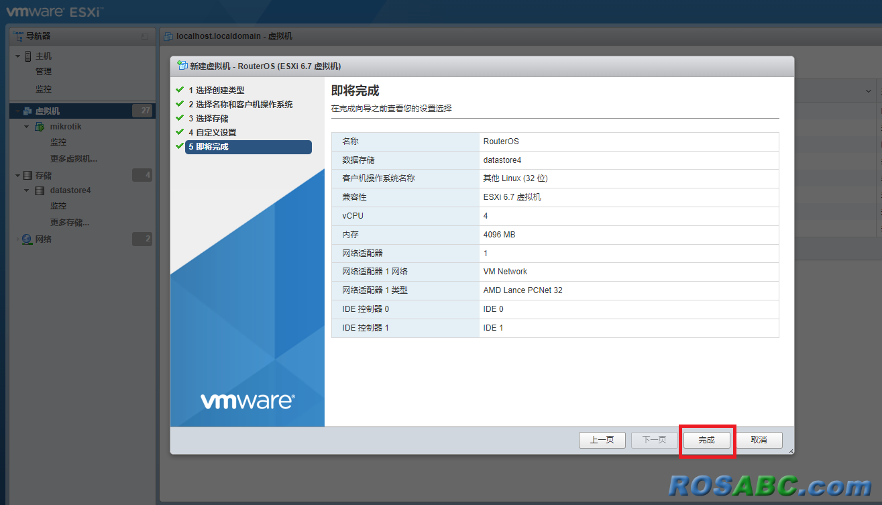Click the new VM icon in dialog title

(x=181, y=66)
